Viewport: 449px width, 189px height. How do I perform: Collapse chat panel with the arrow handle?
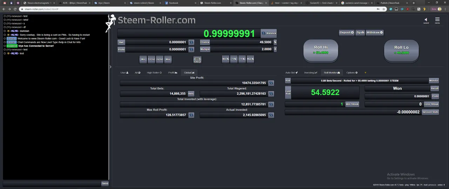pyautogui.click(x=110, y=67)
